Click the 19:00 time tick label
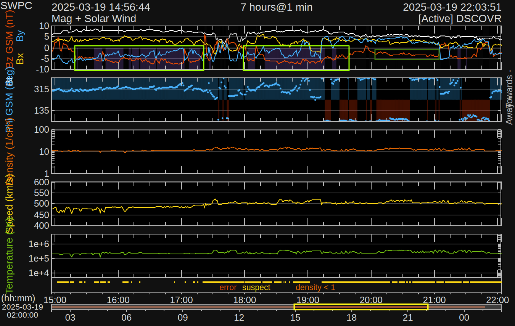The height and width of the screenshot is (326, 515). 308,299
